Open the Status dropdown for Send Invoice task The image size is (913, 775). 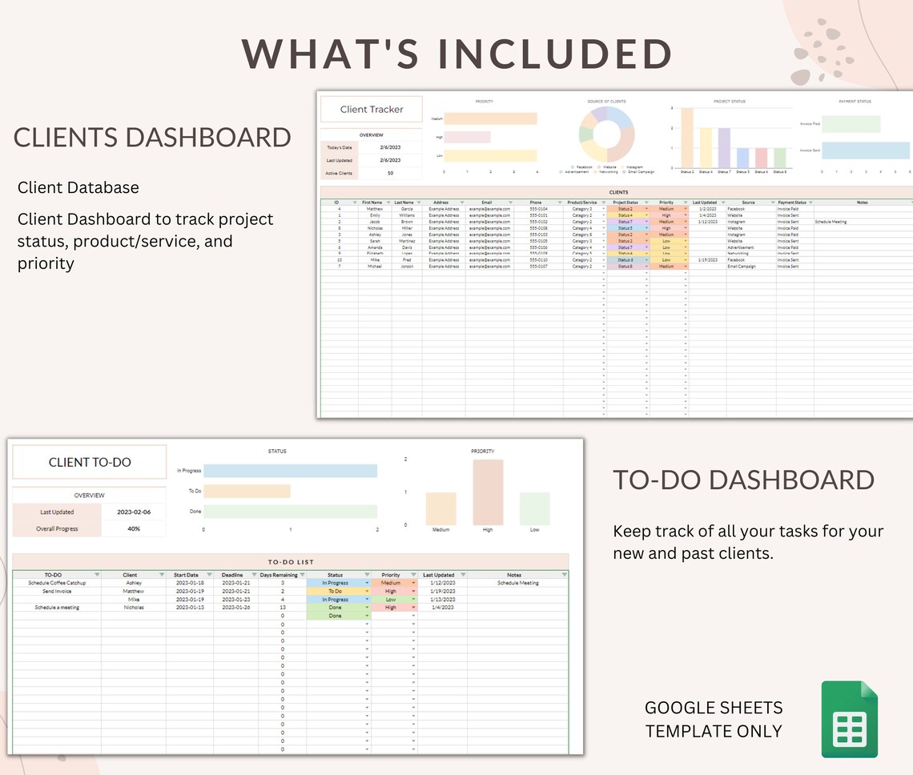(x=367, y=591)
